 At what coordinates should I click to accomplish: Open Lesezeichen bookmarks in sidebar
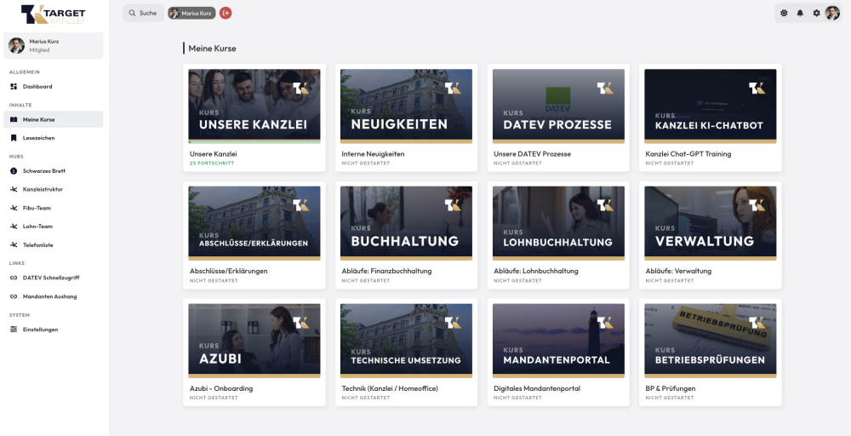point(38,137)
